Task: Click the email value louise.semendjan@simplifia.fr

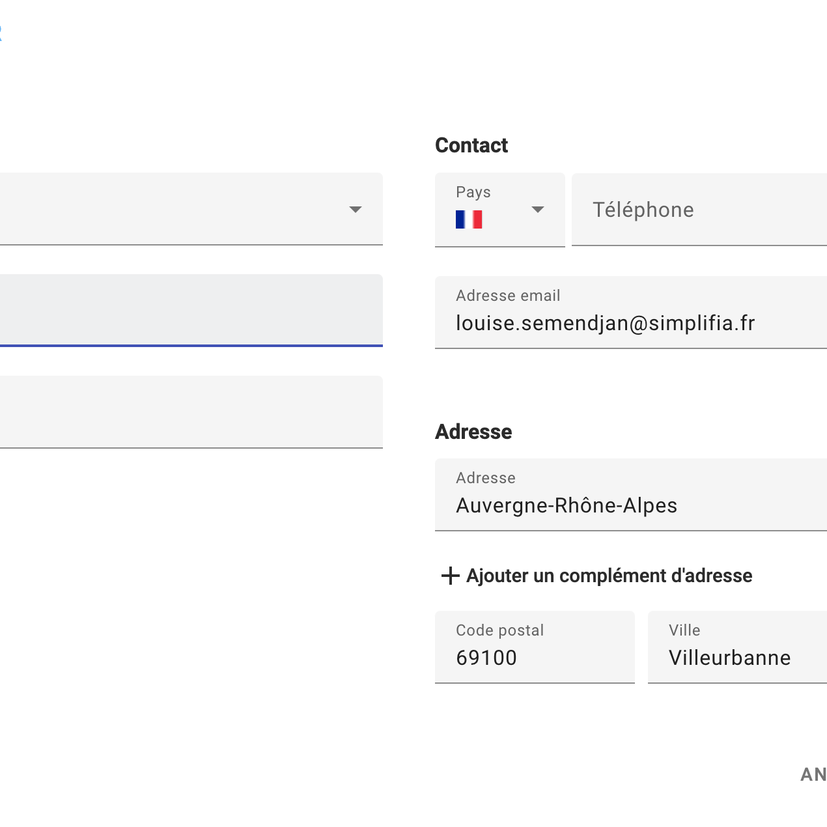Action: point(605,324)
